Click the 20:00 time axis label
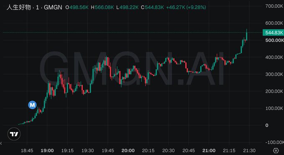284x155 pixels. (128, 150)
